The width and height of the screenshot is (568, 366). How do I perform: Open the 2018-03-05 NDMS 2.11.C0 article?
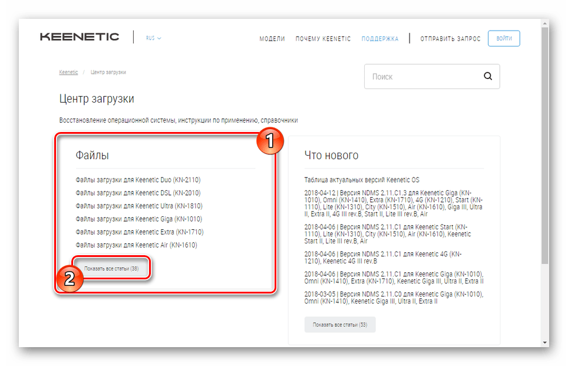tap(394, 297)
